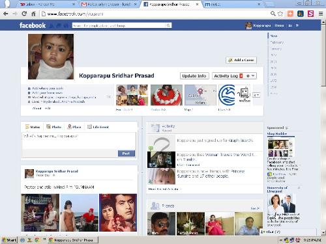Open the browser home page icon

(33, 14)
